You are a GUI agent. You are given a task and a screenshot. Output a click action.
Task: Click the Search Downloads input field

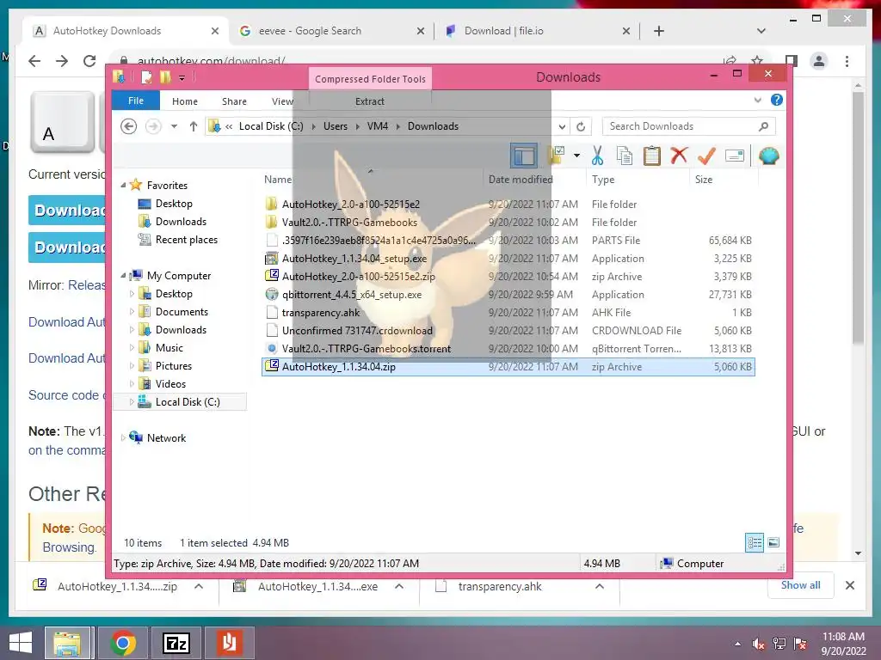688,126
